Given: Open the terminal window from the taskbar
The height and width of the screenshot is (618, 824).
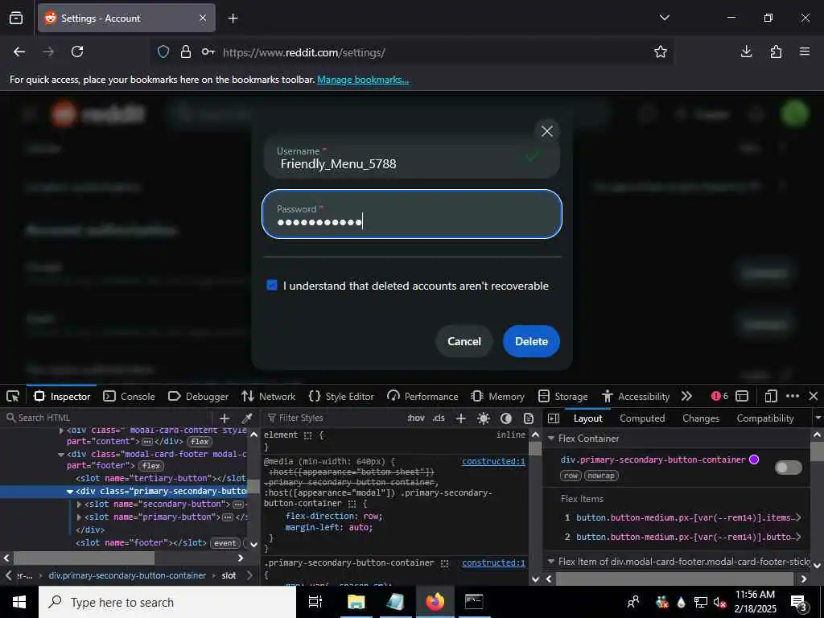Looking at the screenshot, I should pyautogui.click(x=474, y=602).
